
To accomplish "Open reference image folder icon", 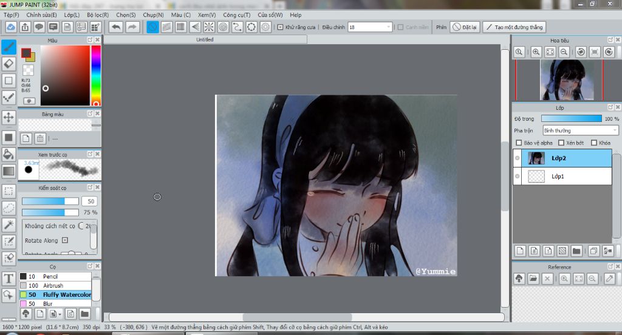I will tap(533, 279).
